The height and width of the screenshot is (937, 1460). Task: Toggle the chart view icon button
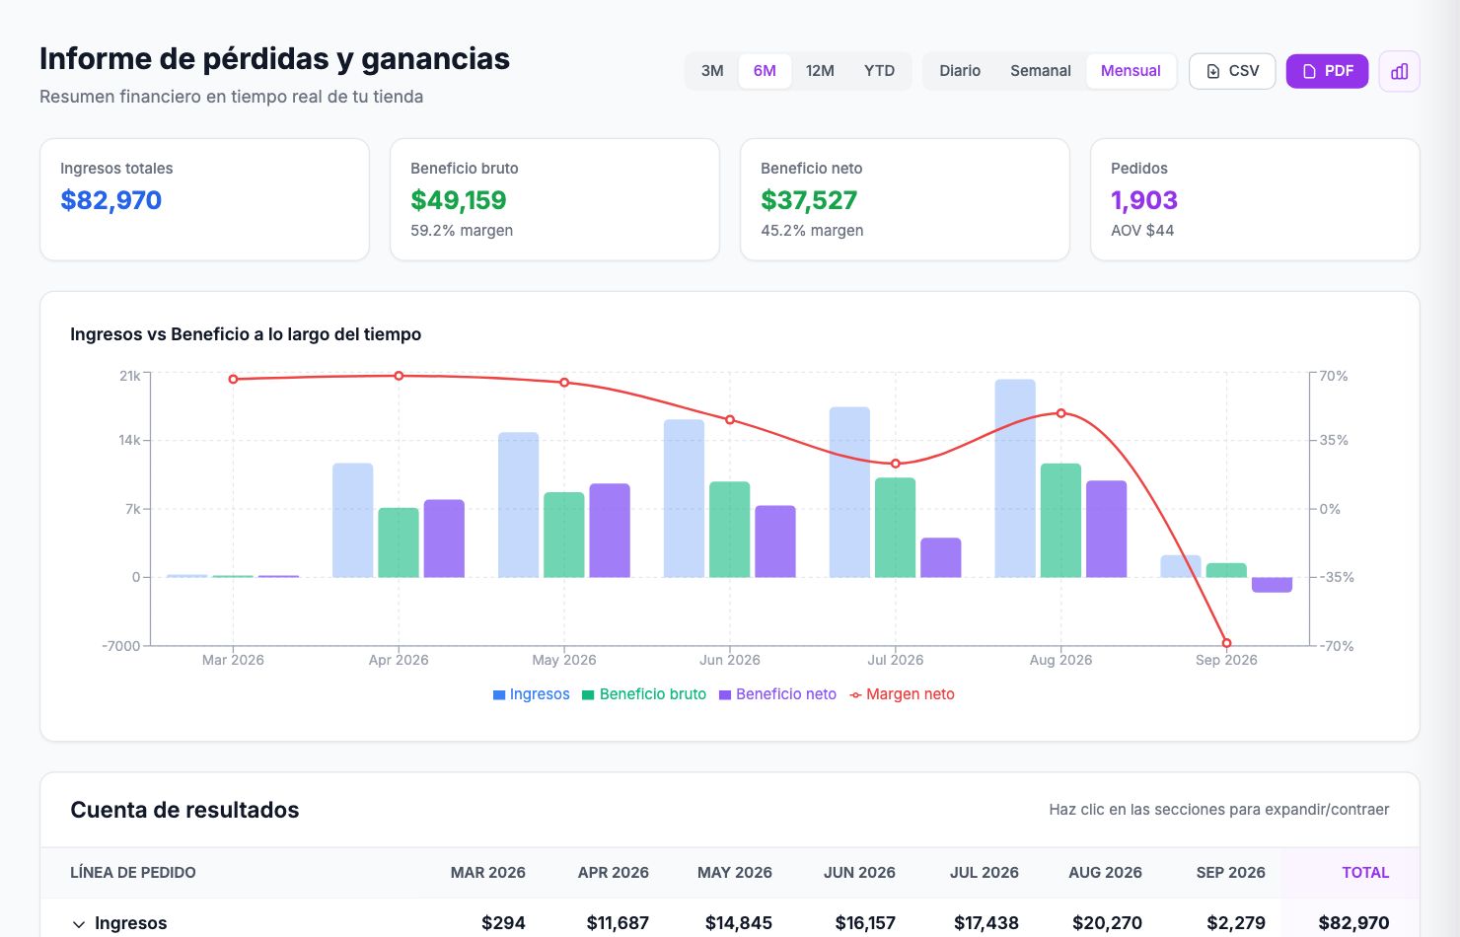point(1399,71)
